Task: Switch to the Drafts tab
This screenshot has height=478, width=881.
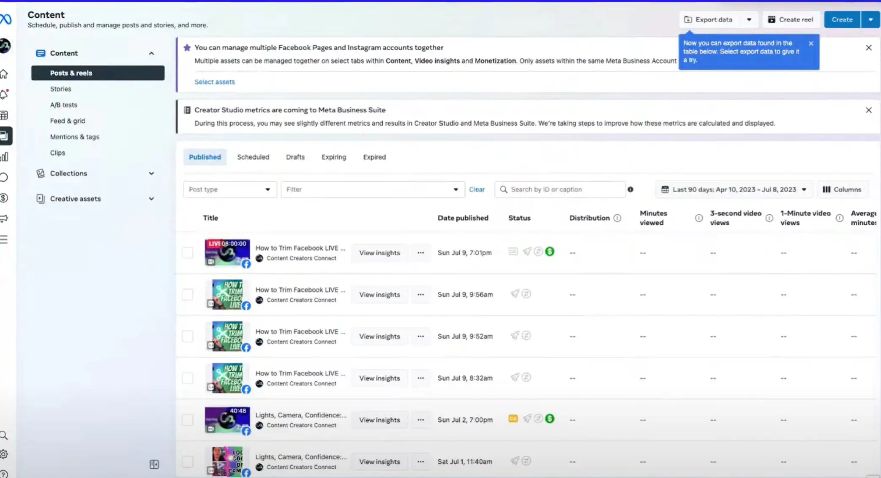Action: coord(295,156)
